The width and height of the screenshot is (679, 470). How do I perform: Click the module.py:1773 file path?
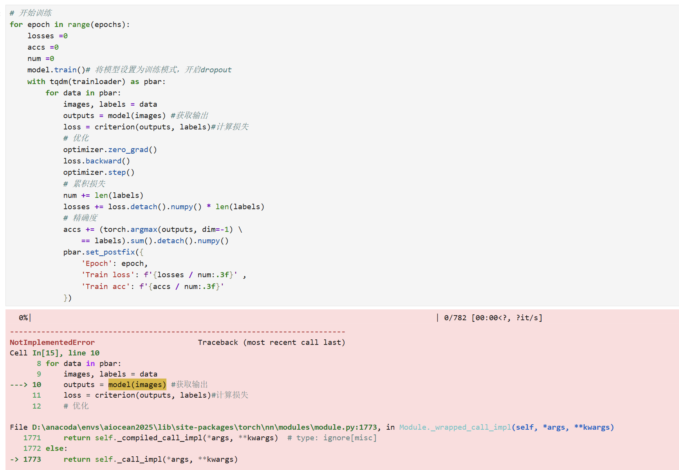click(x=204, y=427)
